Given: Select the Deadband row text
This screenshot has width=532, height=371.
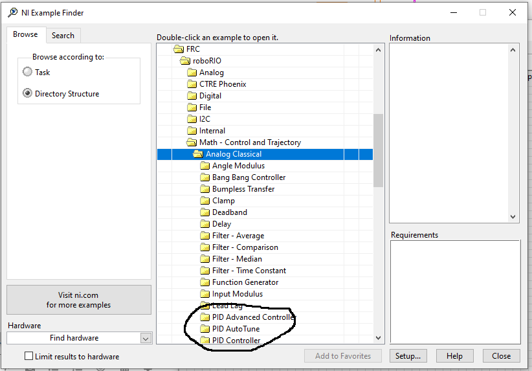Looking at the screenshot, I should 230,212.
